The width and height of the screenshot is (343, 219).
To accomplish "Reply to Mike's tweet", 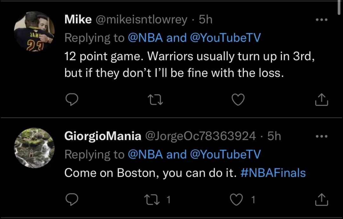I will pyautogui.click(x=72, y=100).
